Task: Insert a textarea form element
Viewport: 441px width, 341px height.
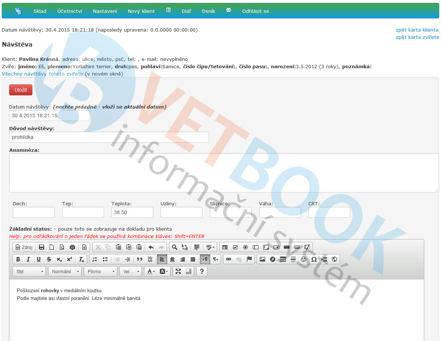Action: [x=266, y=247]
